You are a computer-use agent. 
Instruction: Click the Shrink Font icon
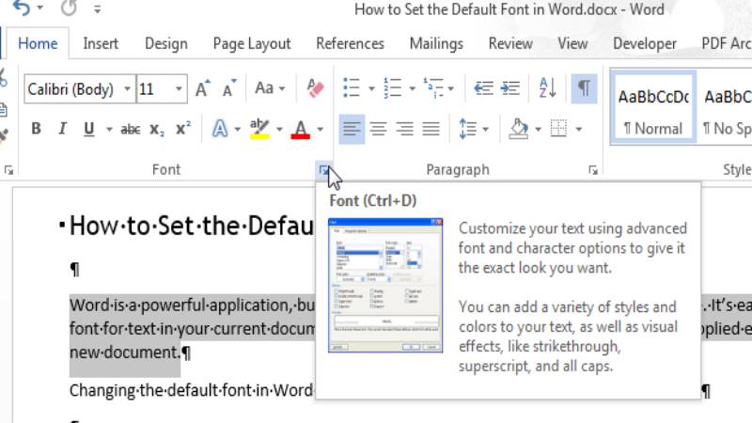pos(228,89)
